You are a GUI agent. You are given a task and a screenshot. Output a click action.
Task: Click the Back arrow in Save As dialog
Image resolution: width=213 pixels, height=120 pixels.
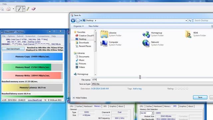pos(73,21)
